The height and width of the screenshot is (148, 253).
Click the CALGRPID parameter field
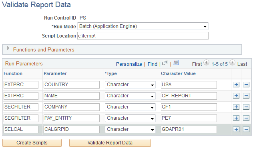pyautogui.click(x=72, y=130)
